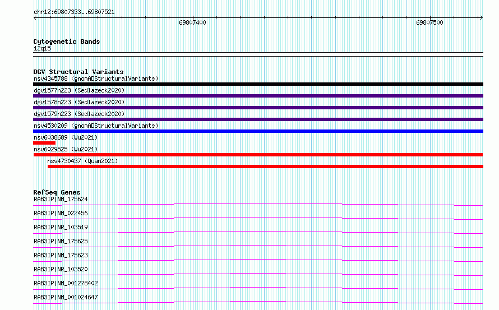The image size is (499, 310).
Task: Click ruler position 69807400
Action: 192,22
